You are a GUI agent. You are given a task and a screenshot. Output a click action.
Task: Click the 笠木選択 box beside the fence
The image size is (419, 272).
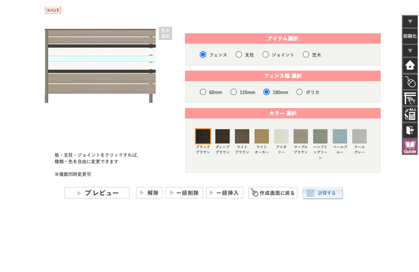pyautogui.click(x=165, y=33)
